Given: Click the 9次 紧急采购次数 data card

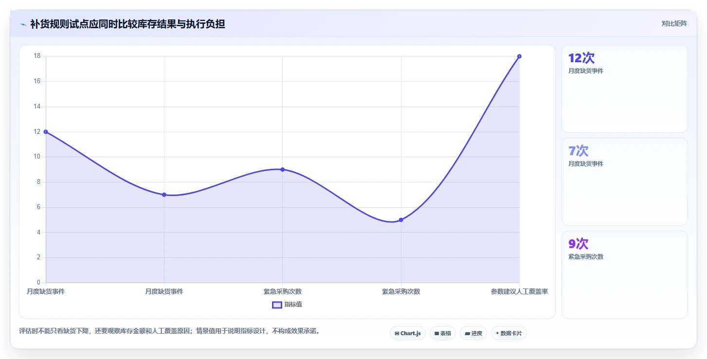Looking at the screenshot, I should point(625,274).
